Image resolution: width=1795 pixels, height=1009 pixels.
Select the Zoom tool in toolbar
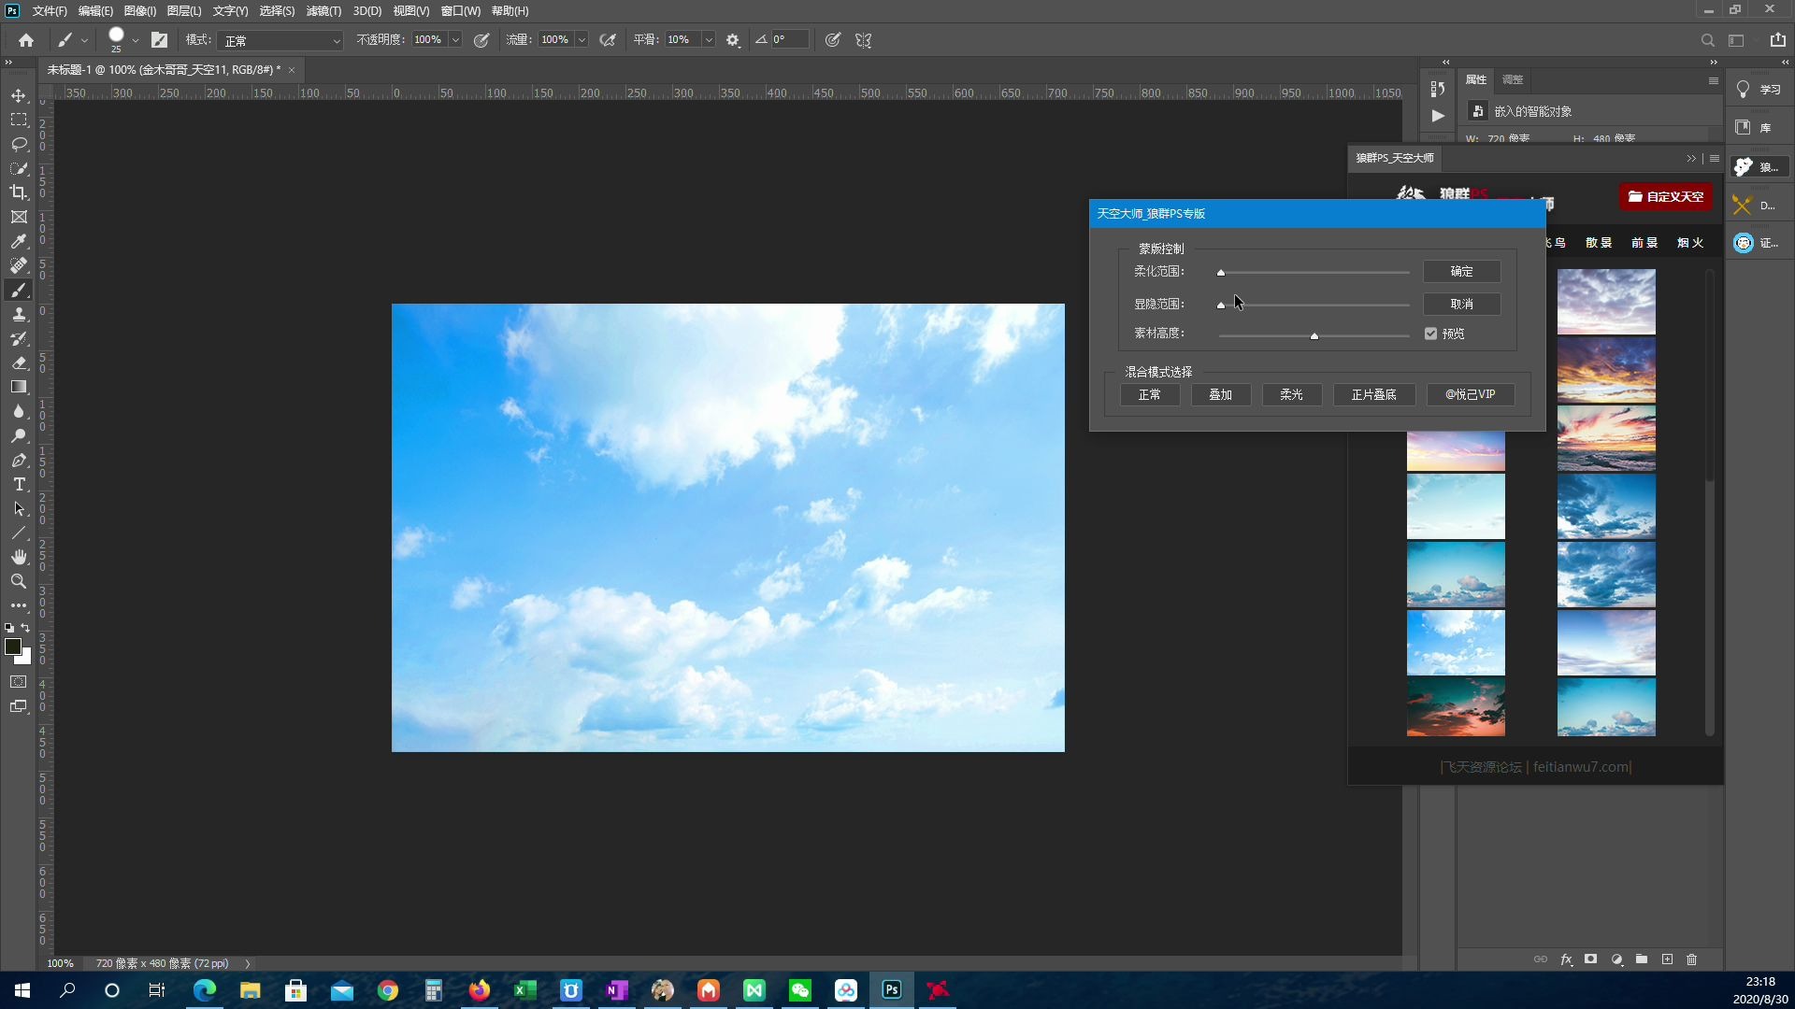[x=19, y=581]
